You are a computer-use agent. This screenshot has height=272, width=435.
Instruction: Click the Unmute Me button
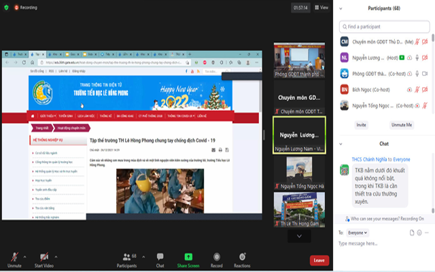pyautogui.click(x=402, y=125)
